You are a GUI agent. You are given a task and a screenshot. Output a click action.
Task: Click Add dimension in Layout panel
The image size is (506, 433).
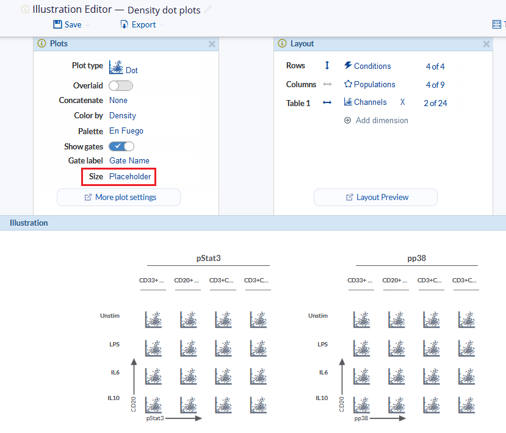coord(381,121)
